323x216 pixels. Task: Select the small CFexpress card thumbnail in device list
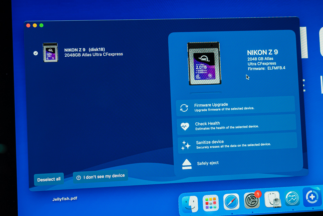coord(50,52)
